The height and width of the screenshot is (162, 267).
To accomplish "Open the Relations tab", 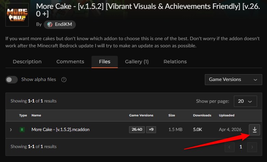I will 175,62.
